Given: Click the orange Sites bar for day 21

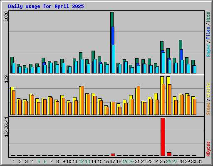Looking at the screenshot, I should 139,100.
